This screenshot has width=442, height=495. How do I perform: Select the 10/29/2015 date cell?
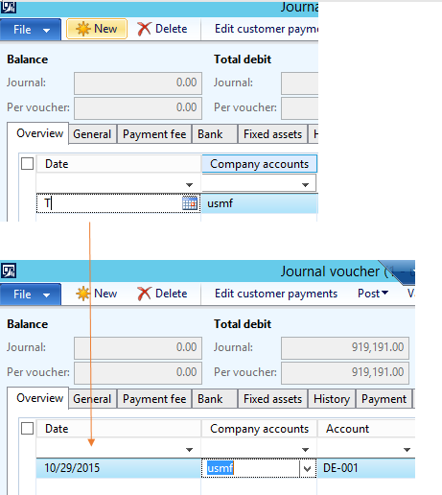(x=119, y=468)
